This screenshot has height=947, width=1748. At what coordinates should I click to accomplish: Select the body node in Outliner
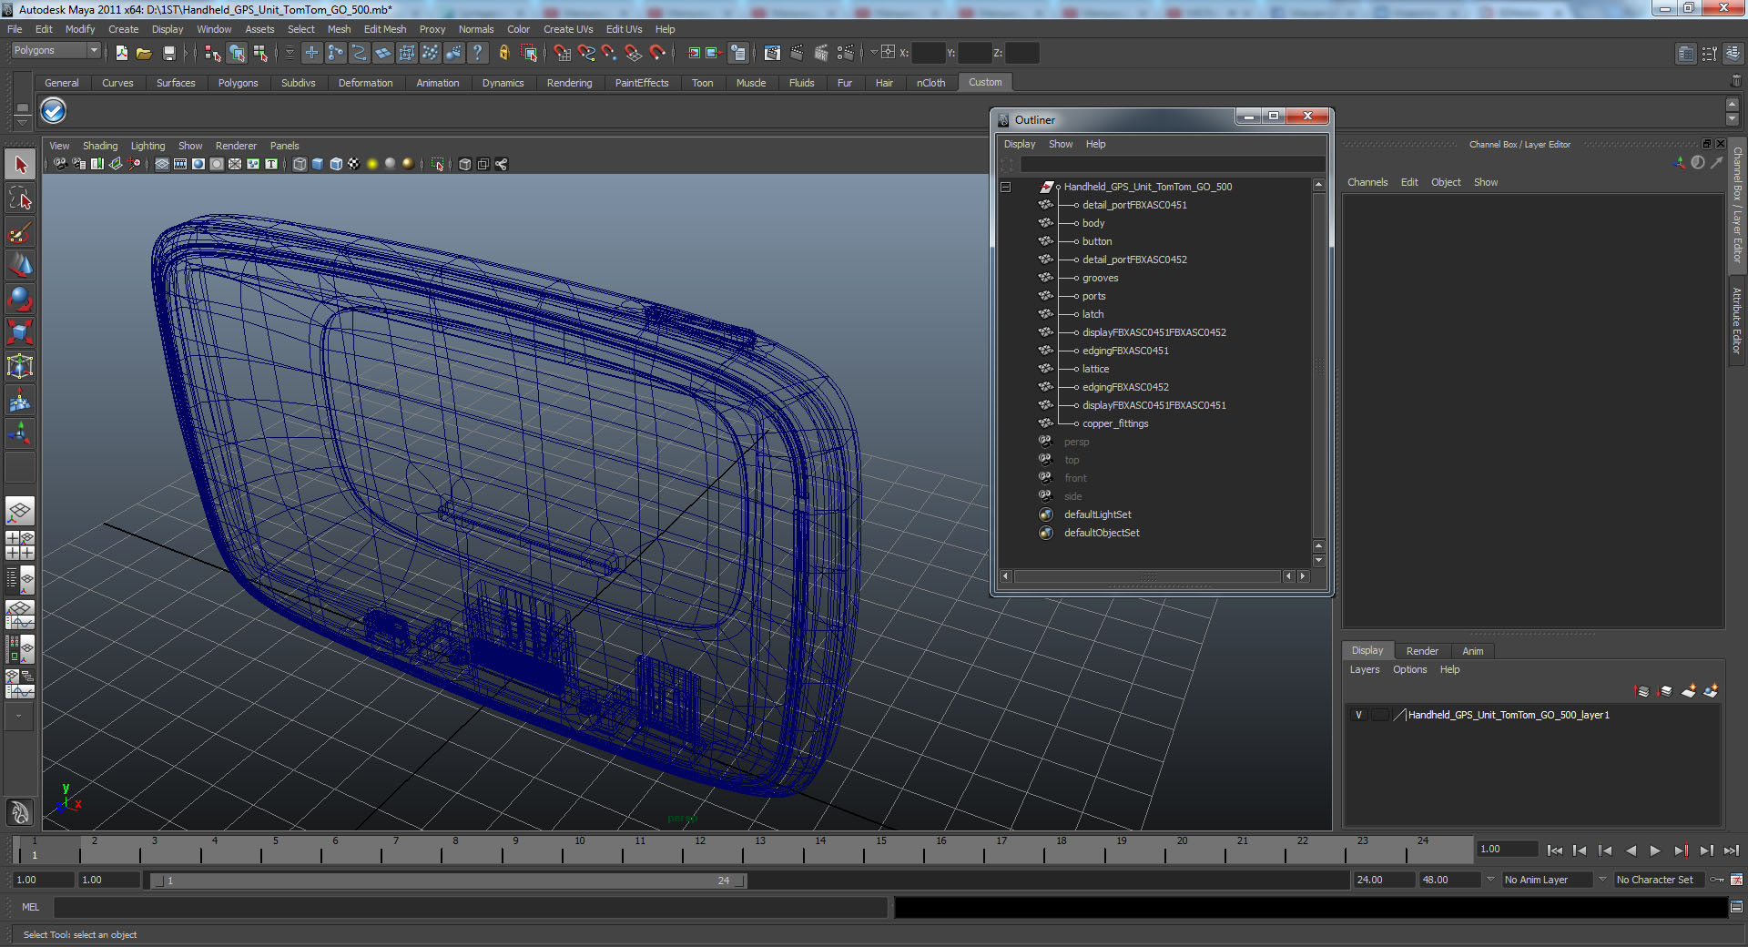coord(1093,223)
